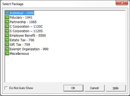The height and width of the screenshot is (96, 130).
Task: Click the icon next to S Corporation 1120S
Action: coord(7,31)
